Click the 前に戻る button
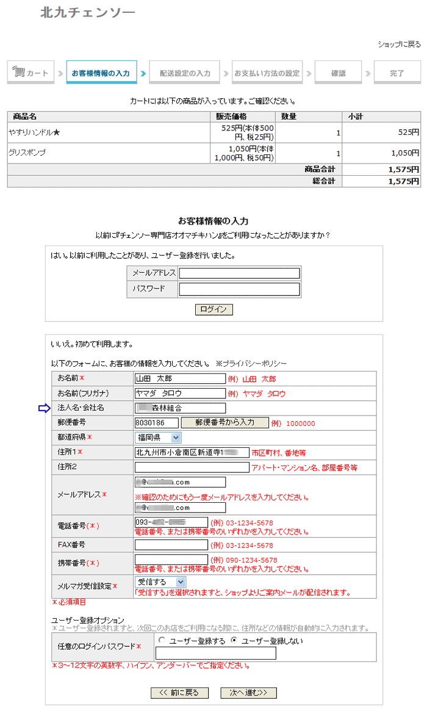The height and width of the screenshot is (717, 427). [x=179, y=693]
